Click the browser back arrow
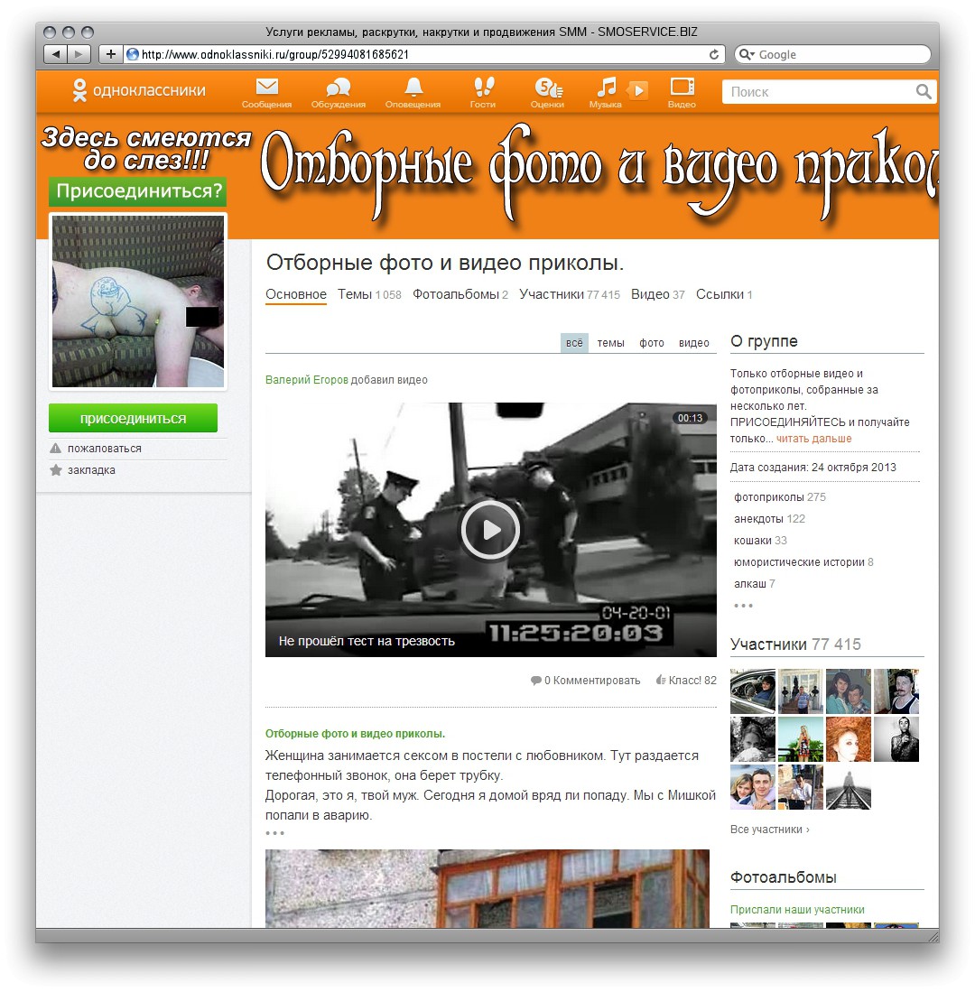 (56, 54)
